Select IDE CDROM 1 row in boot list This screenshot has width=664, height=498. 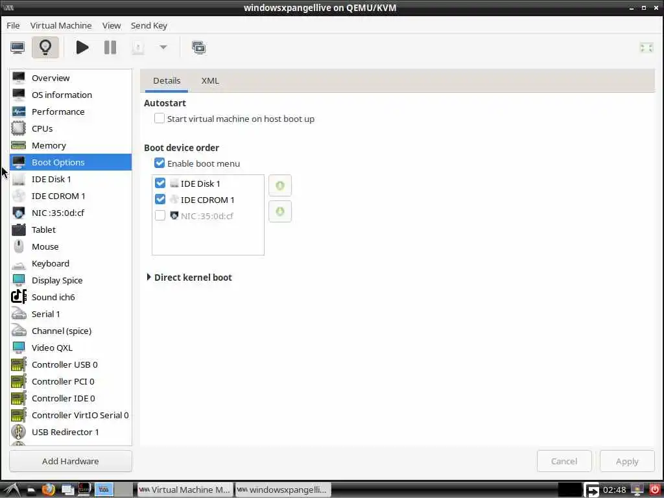[208, 200]
